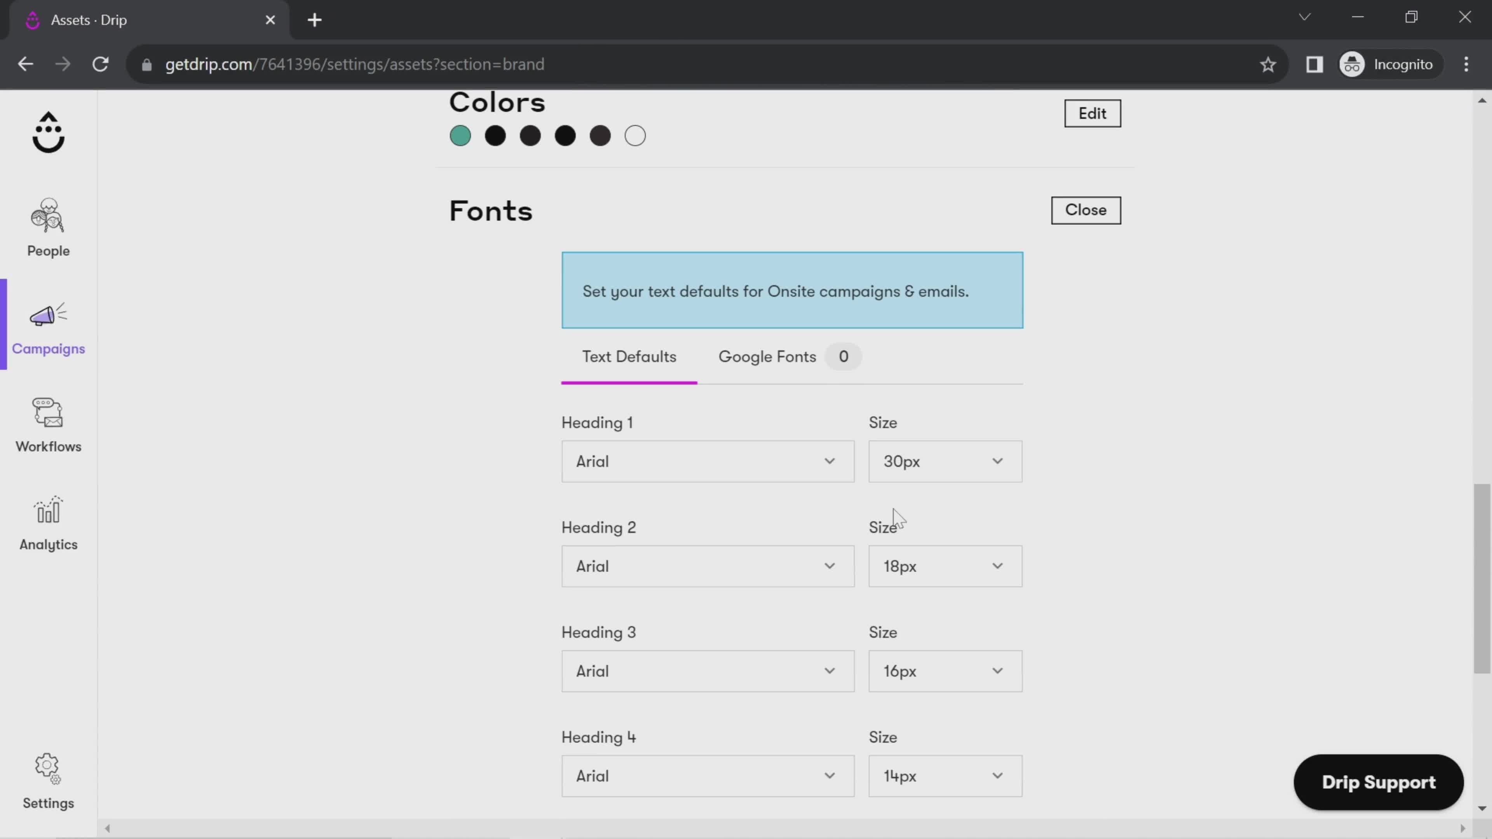
Task: Open a new browser tab
Action: pos(314,20)
